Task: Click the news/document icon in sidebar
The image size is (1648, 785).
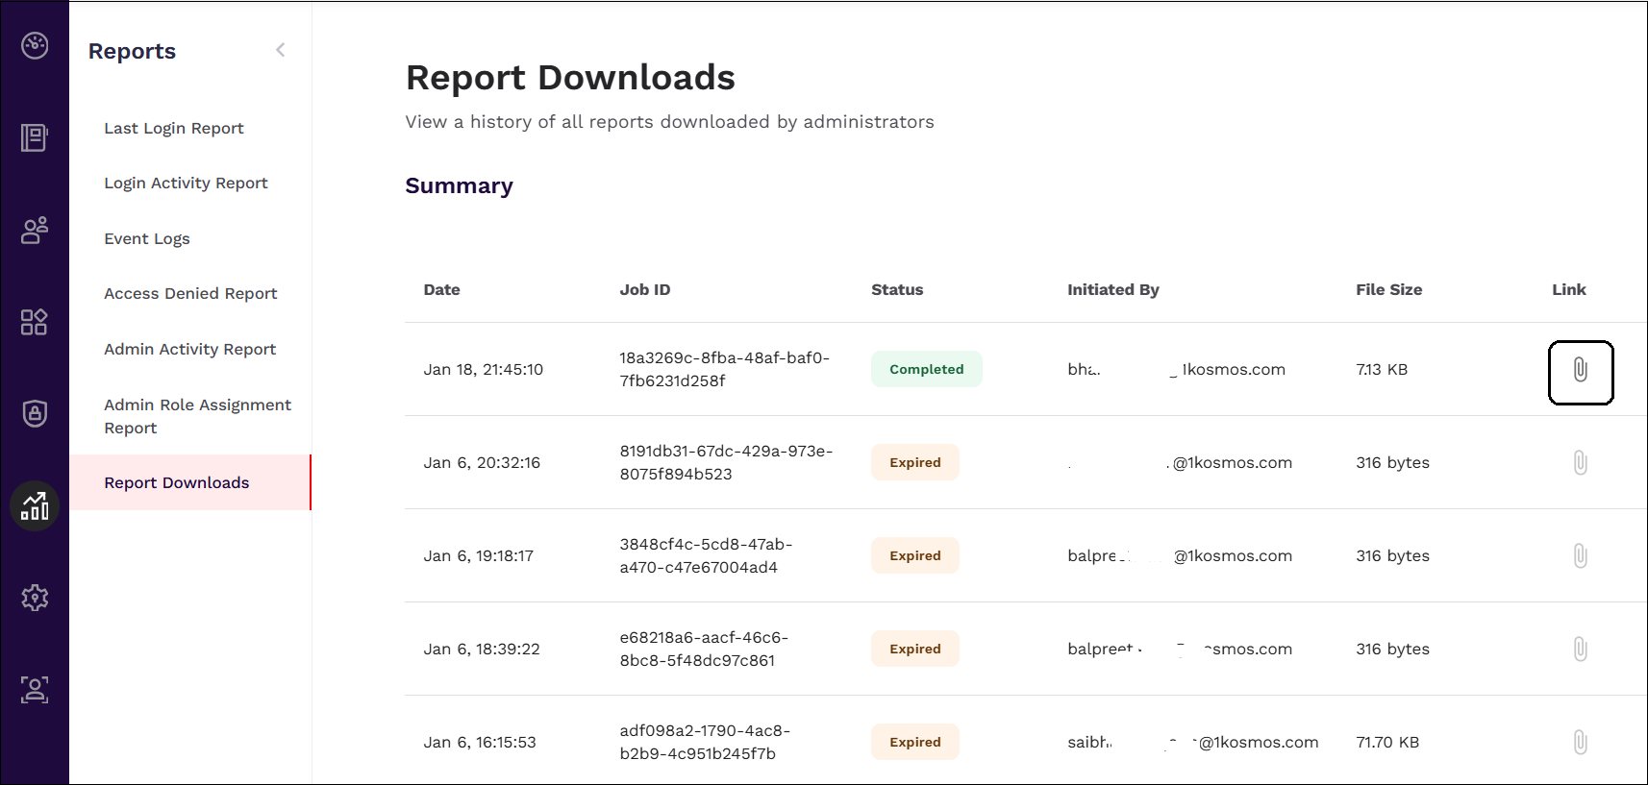Action: (35, 137)
